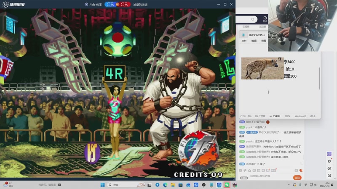
Task: Click the orange 发送 send button
Action: 297,178
